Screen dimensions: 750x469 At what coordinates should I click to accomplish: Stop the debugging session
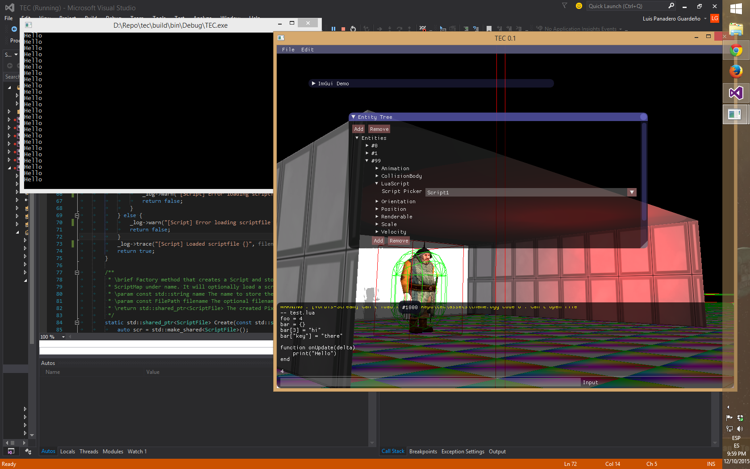(x=343, y=29)
